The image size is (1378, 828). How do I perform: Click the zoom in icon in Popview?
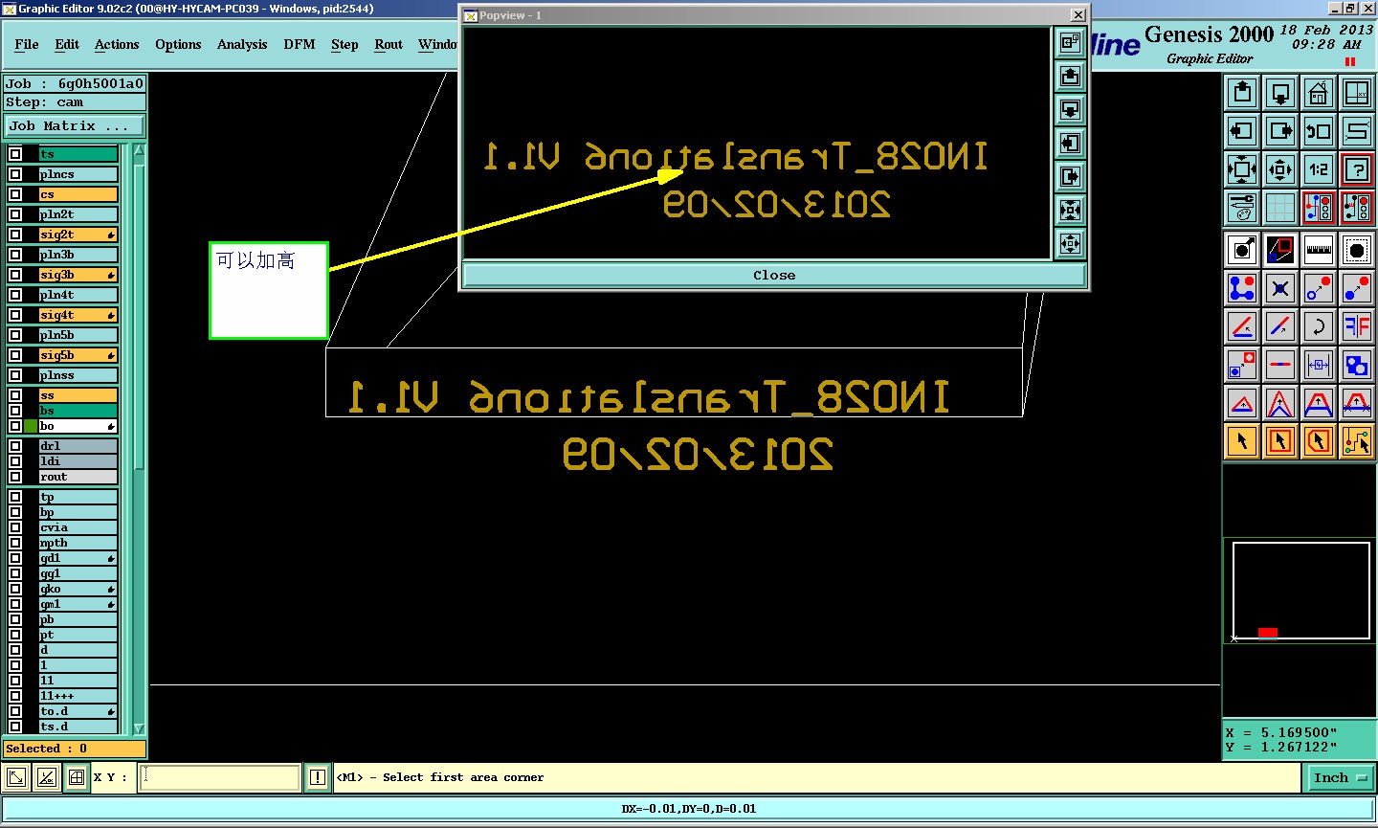pos(1070,210)
